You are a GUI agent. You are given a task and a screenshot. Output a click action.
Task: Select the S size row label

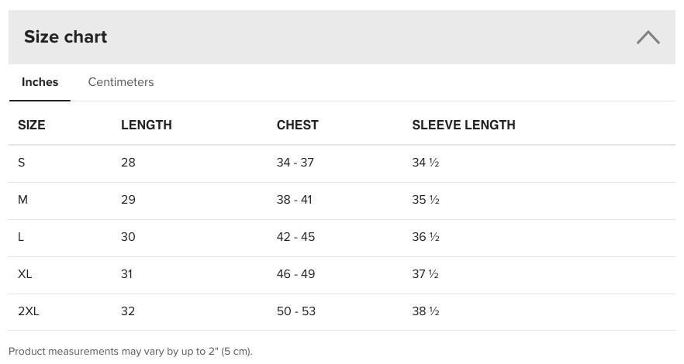coord(22,163)
